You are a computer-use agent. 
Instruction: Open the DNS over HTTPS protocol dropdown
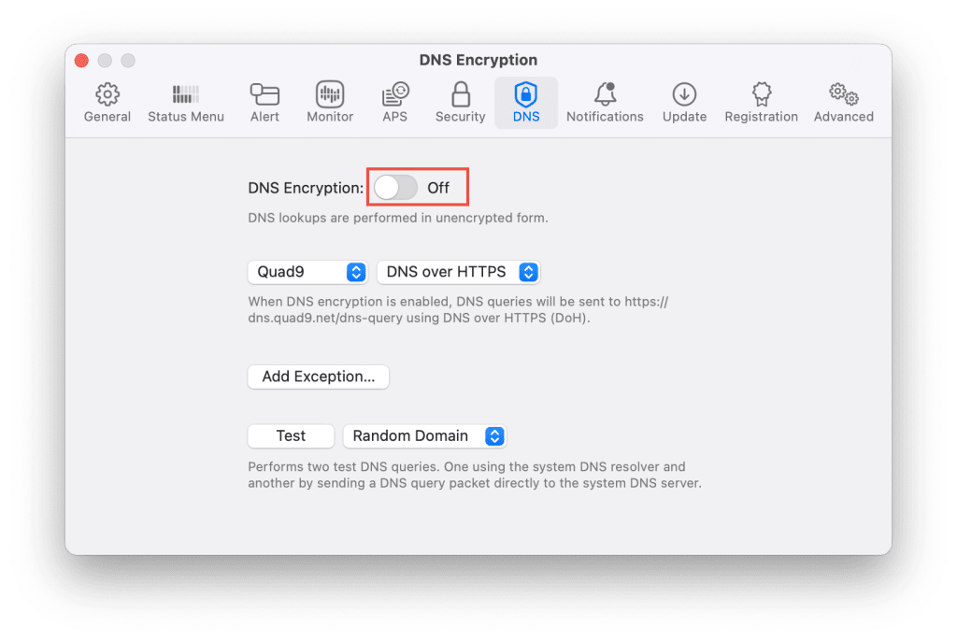point(458,272)
